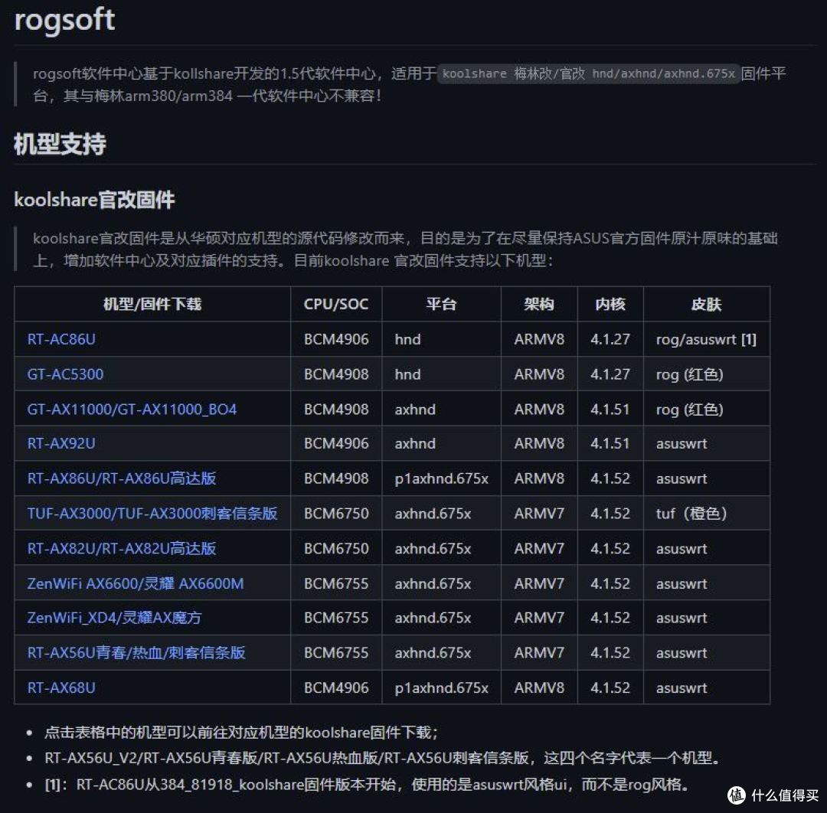The height and width of the screenshot is (813, 827).
Task: Click rog/asuswrt [1] skin cell
Action: tap(706, 339)
